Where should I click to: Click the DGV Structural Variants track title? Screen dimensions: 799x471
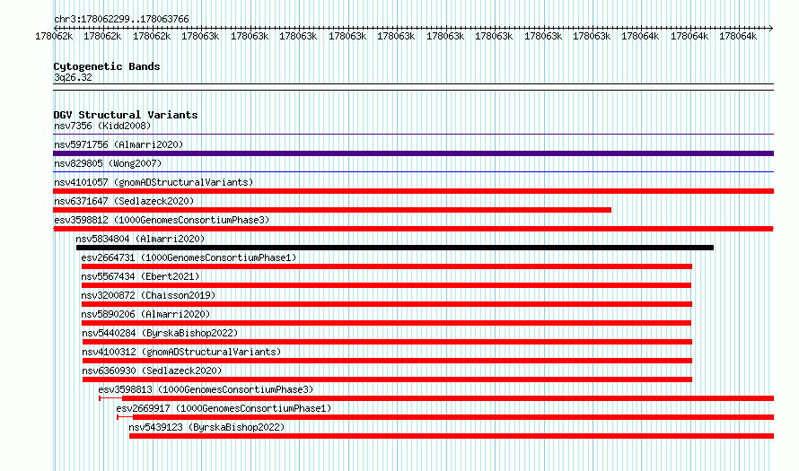(126, 115)
